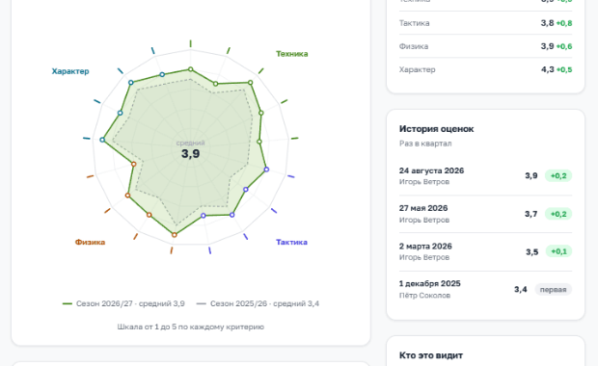Click the Физика label on radar chart
Image resolution: width=598 pixels, height=366 pixels.
(x=90, y=242)
